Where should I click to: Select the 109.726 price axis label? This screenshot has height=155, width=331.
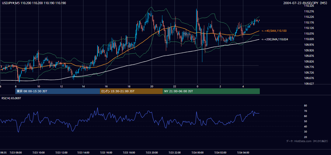coord(309,73)
